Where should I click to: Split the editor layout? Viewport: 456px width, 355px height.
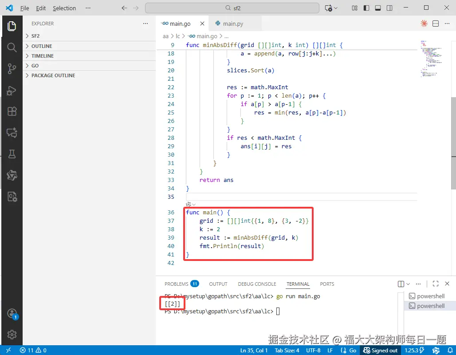(436, 24)
